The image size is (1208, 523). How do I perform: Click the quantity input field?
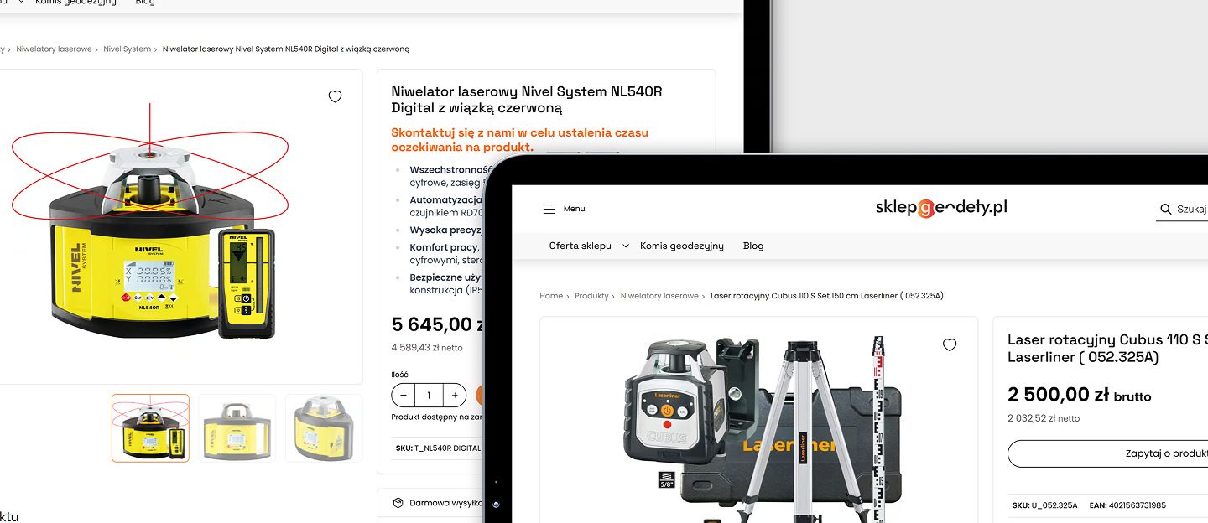[429, 396]
